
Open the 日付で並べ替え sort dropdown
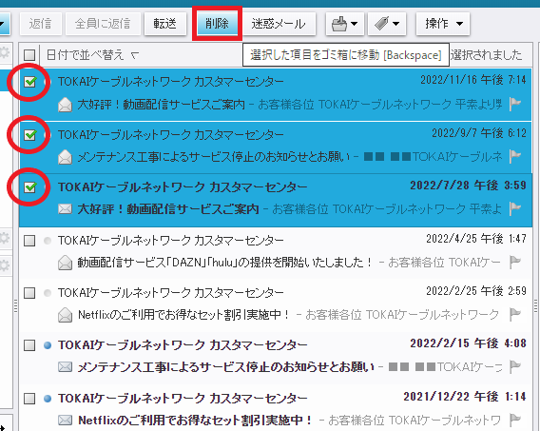pos(92,55)
